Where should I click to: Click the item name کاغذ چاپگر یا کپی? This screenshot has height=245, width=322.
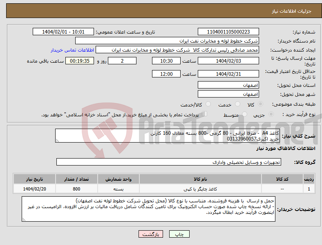tap(200, 189)
